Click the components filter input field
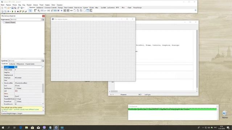Image resolution: width=232 pixels, height=130 pixels. click(x=26, y=19)
